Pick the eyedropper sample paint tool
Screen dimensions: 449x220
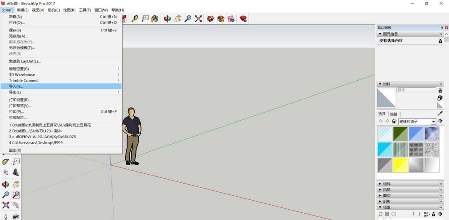click(x=440, y=114)
